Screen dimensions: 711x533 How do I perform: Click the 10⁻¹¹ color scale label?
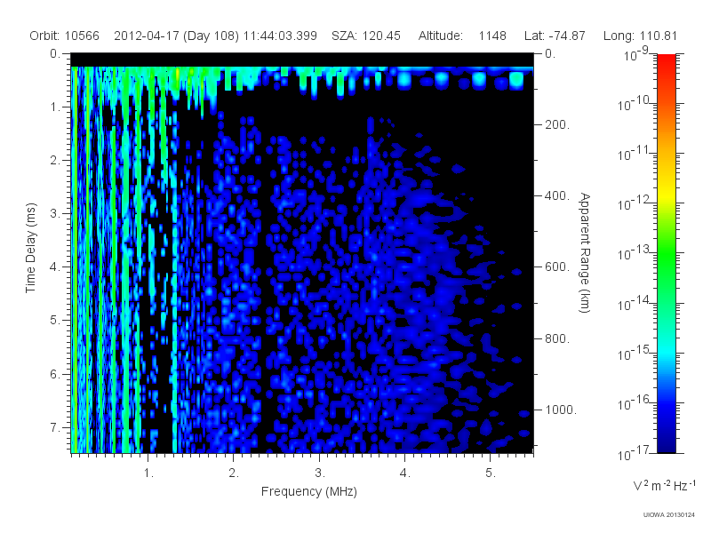click(x=635, y=153)
